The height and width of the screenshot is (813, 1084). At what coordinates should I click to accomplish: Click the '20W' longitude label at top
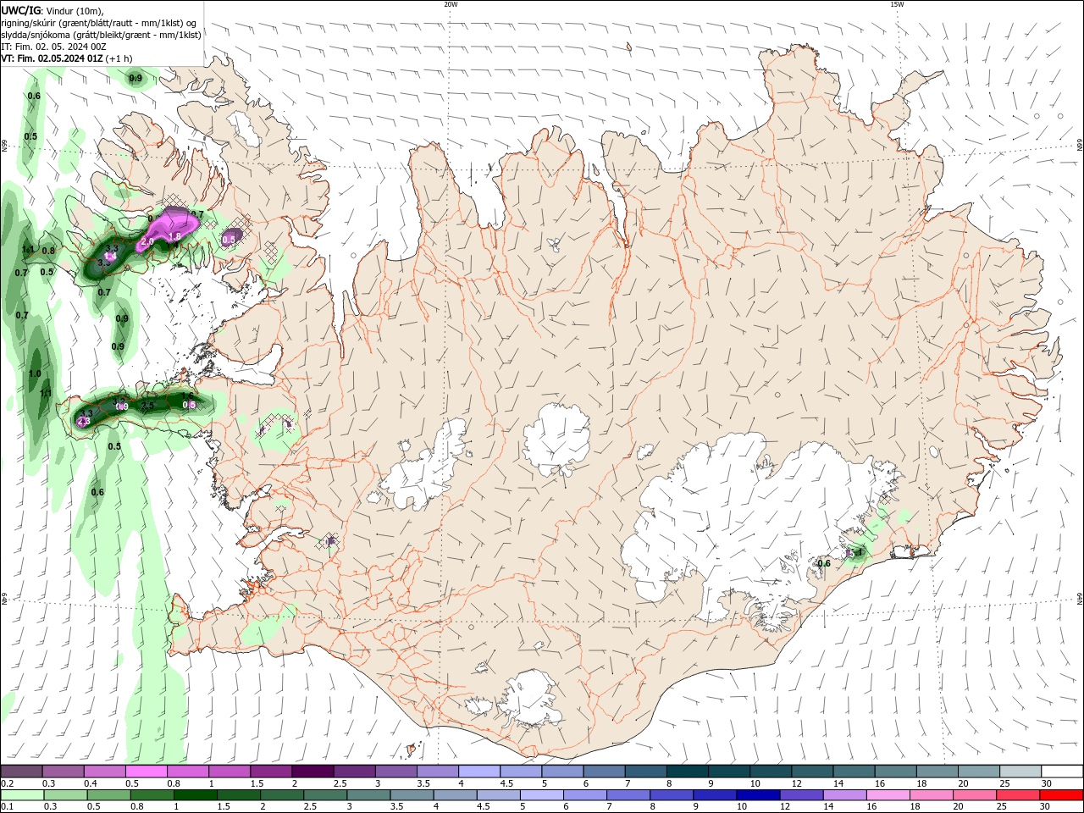click(451, 4)
